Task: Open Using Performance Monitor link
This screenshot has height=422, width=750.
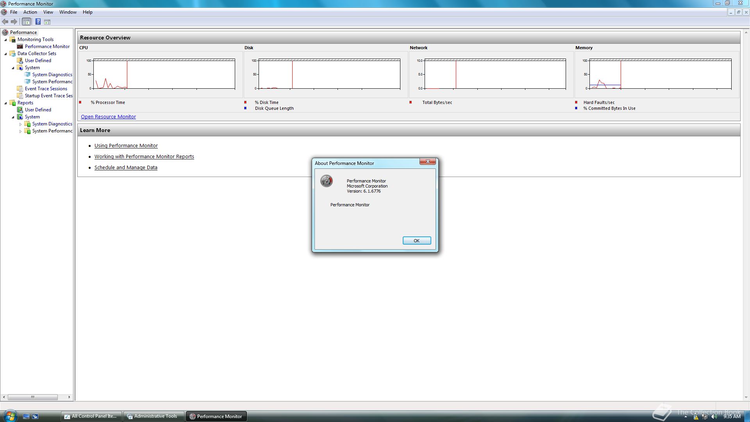Action: point(126,146)
